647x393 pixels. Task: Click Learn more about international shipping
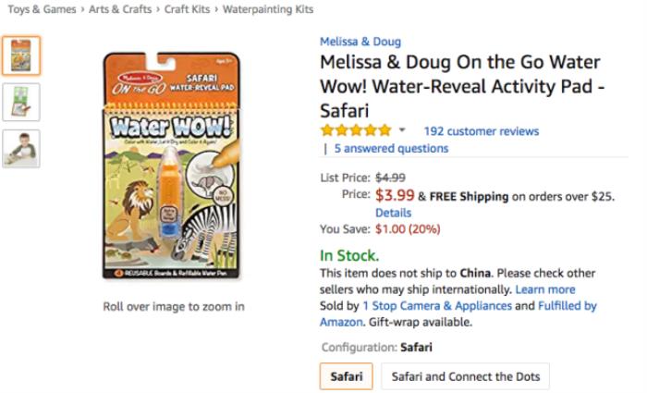click(x=545, y=289)
